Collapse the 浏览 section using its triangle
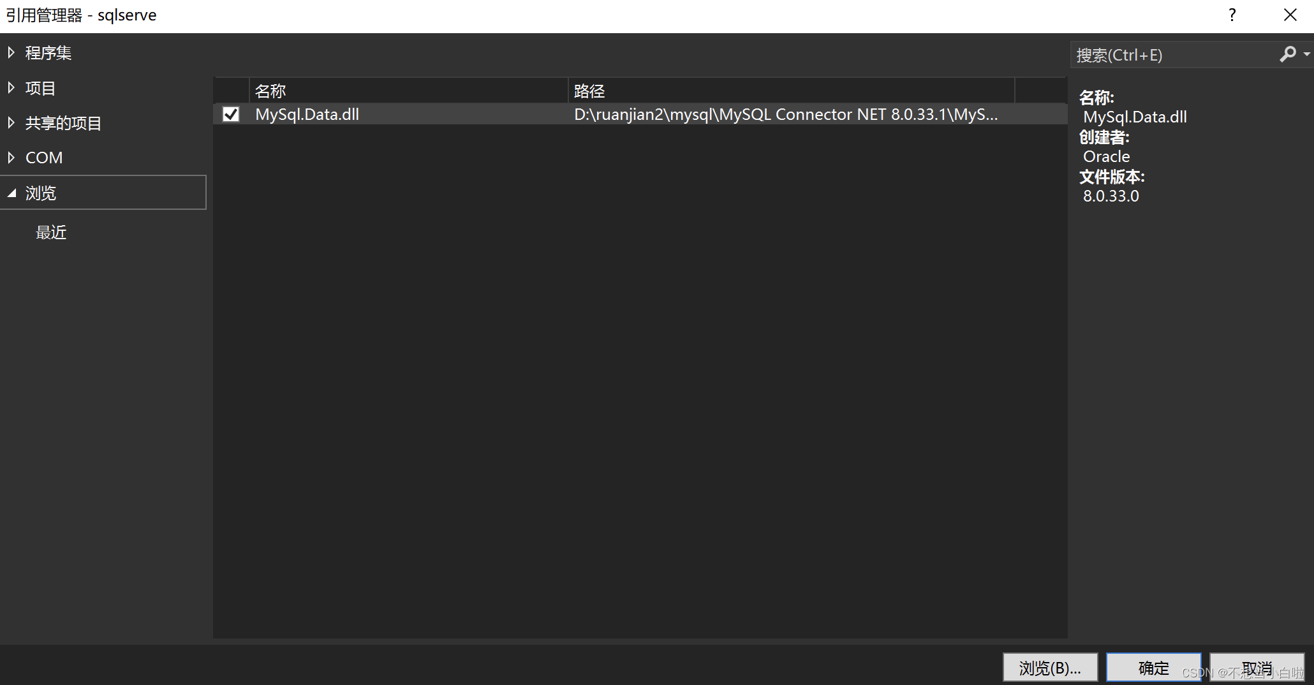The image size is (1314, 685). (x=13, y=193)
